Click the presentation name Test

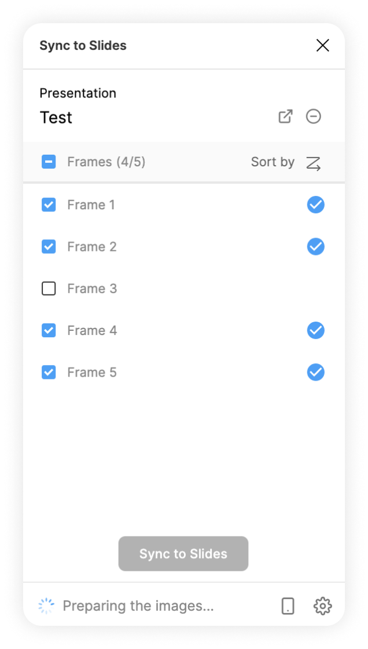56,117
